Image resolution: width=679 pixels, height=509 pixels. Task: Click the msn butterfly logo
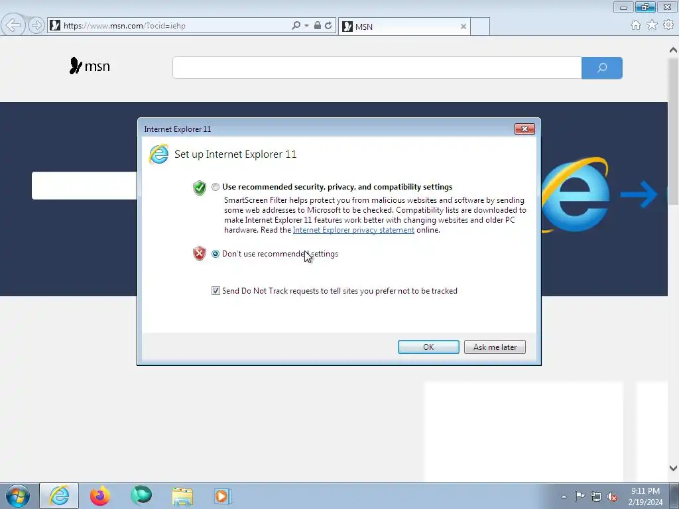click(x=90, y=66)
